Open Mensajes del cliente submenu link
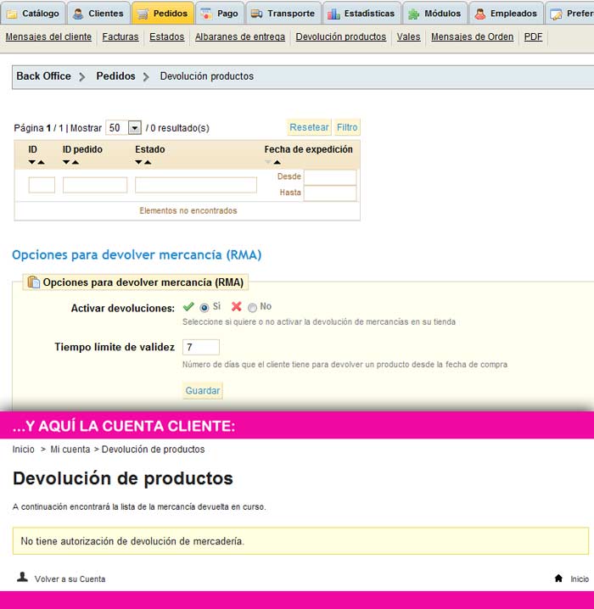 point(48,37)
